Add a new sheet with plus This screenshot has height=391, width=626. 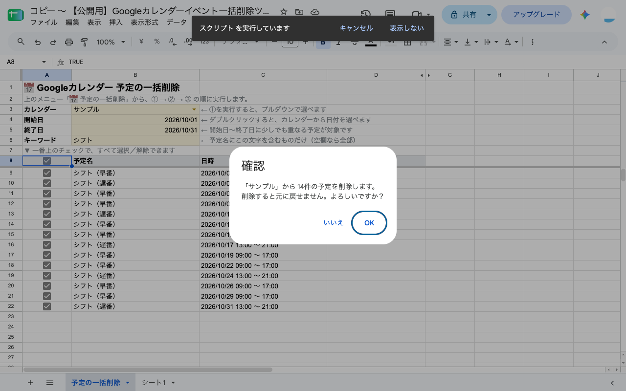30,383
